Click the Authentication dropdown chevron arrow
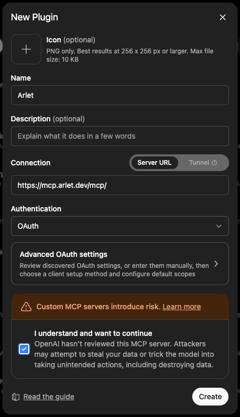 [x=219, y=226]
